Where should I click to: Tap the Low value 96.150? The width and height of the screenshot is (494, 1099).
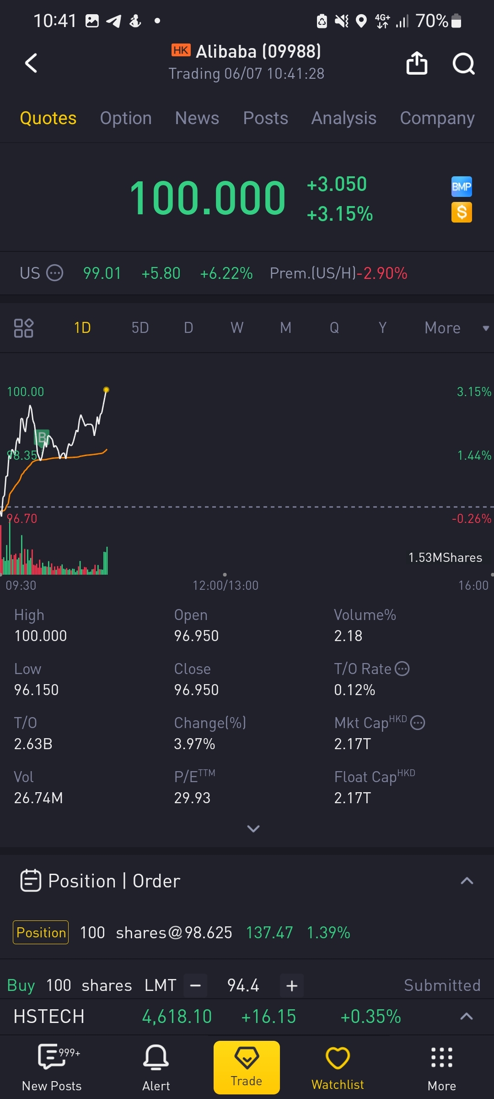36,690
